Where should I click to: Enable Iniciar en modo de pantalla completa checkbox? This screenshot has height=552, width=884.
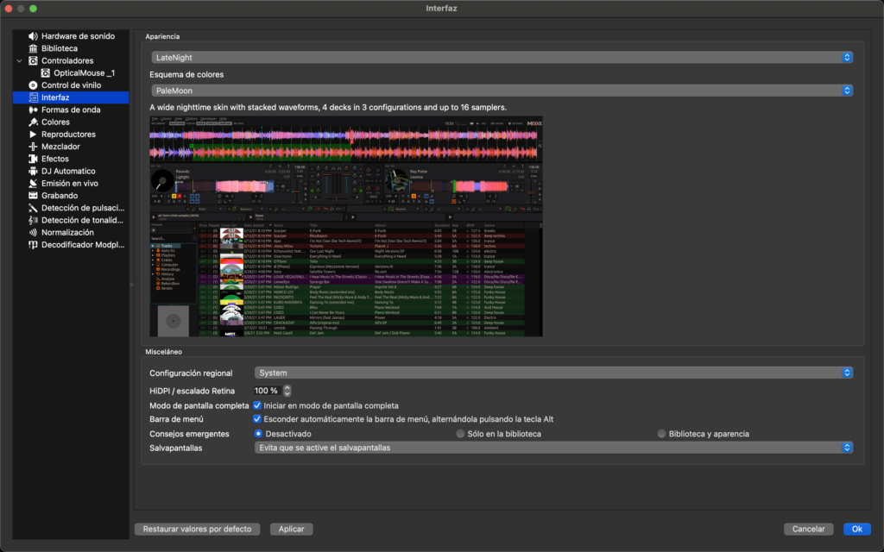coord(257,405)
